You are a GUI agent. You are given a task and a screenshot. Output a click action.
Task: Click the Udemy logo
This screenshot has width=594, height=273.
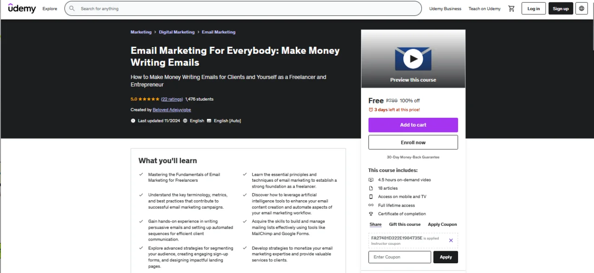[22, 8]
